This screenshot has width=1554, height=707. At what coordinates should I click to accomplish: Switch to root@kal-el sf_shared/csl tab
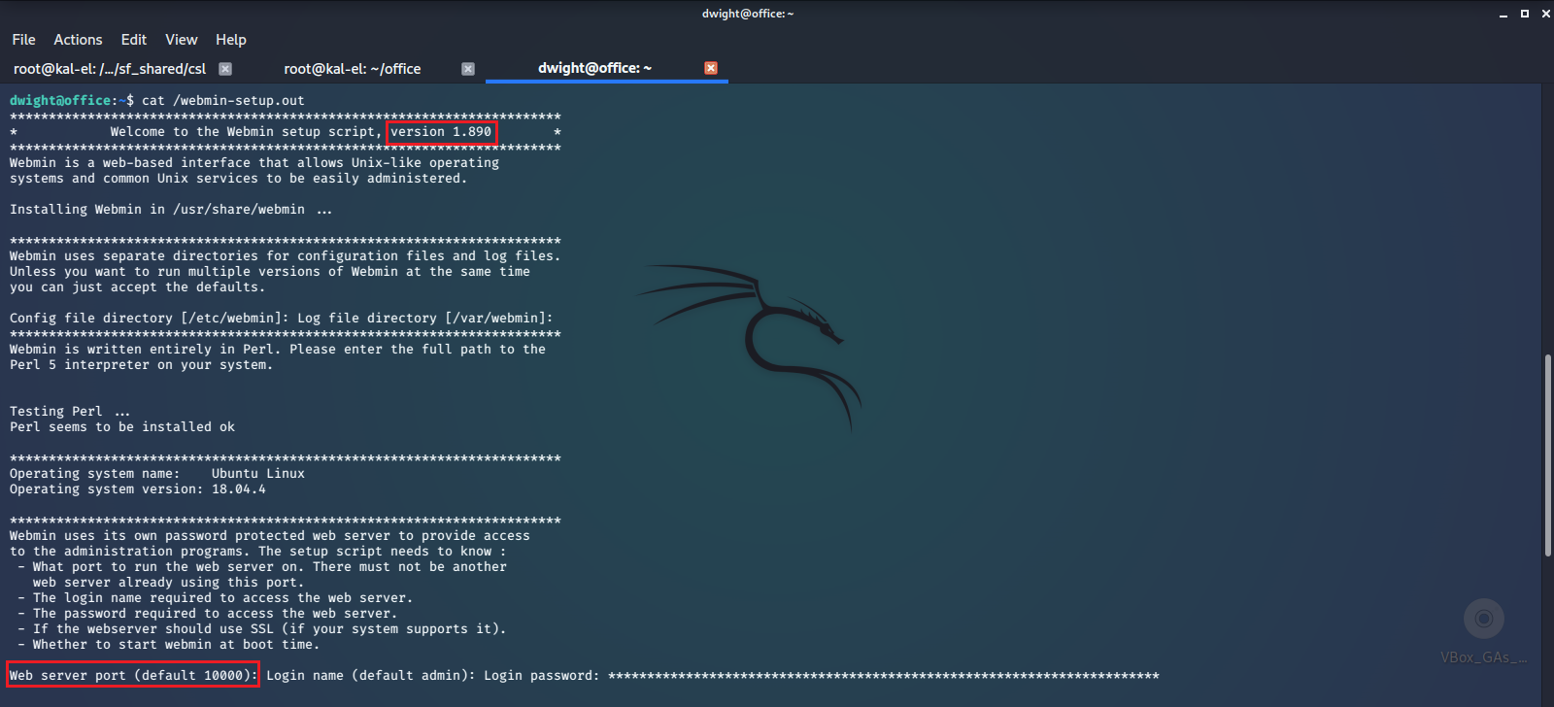[x=110, y=69]
